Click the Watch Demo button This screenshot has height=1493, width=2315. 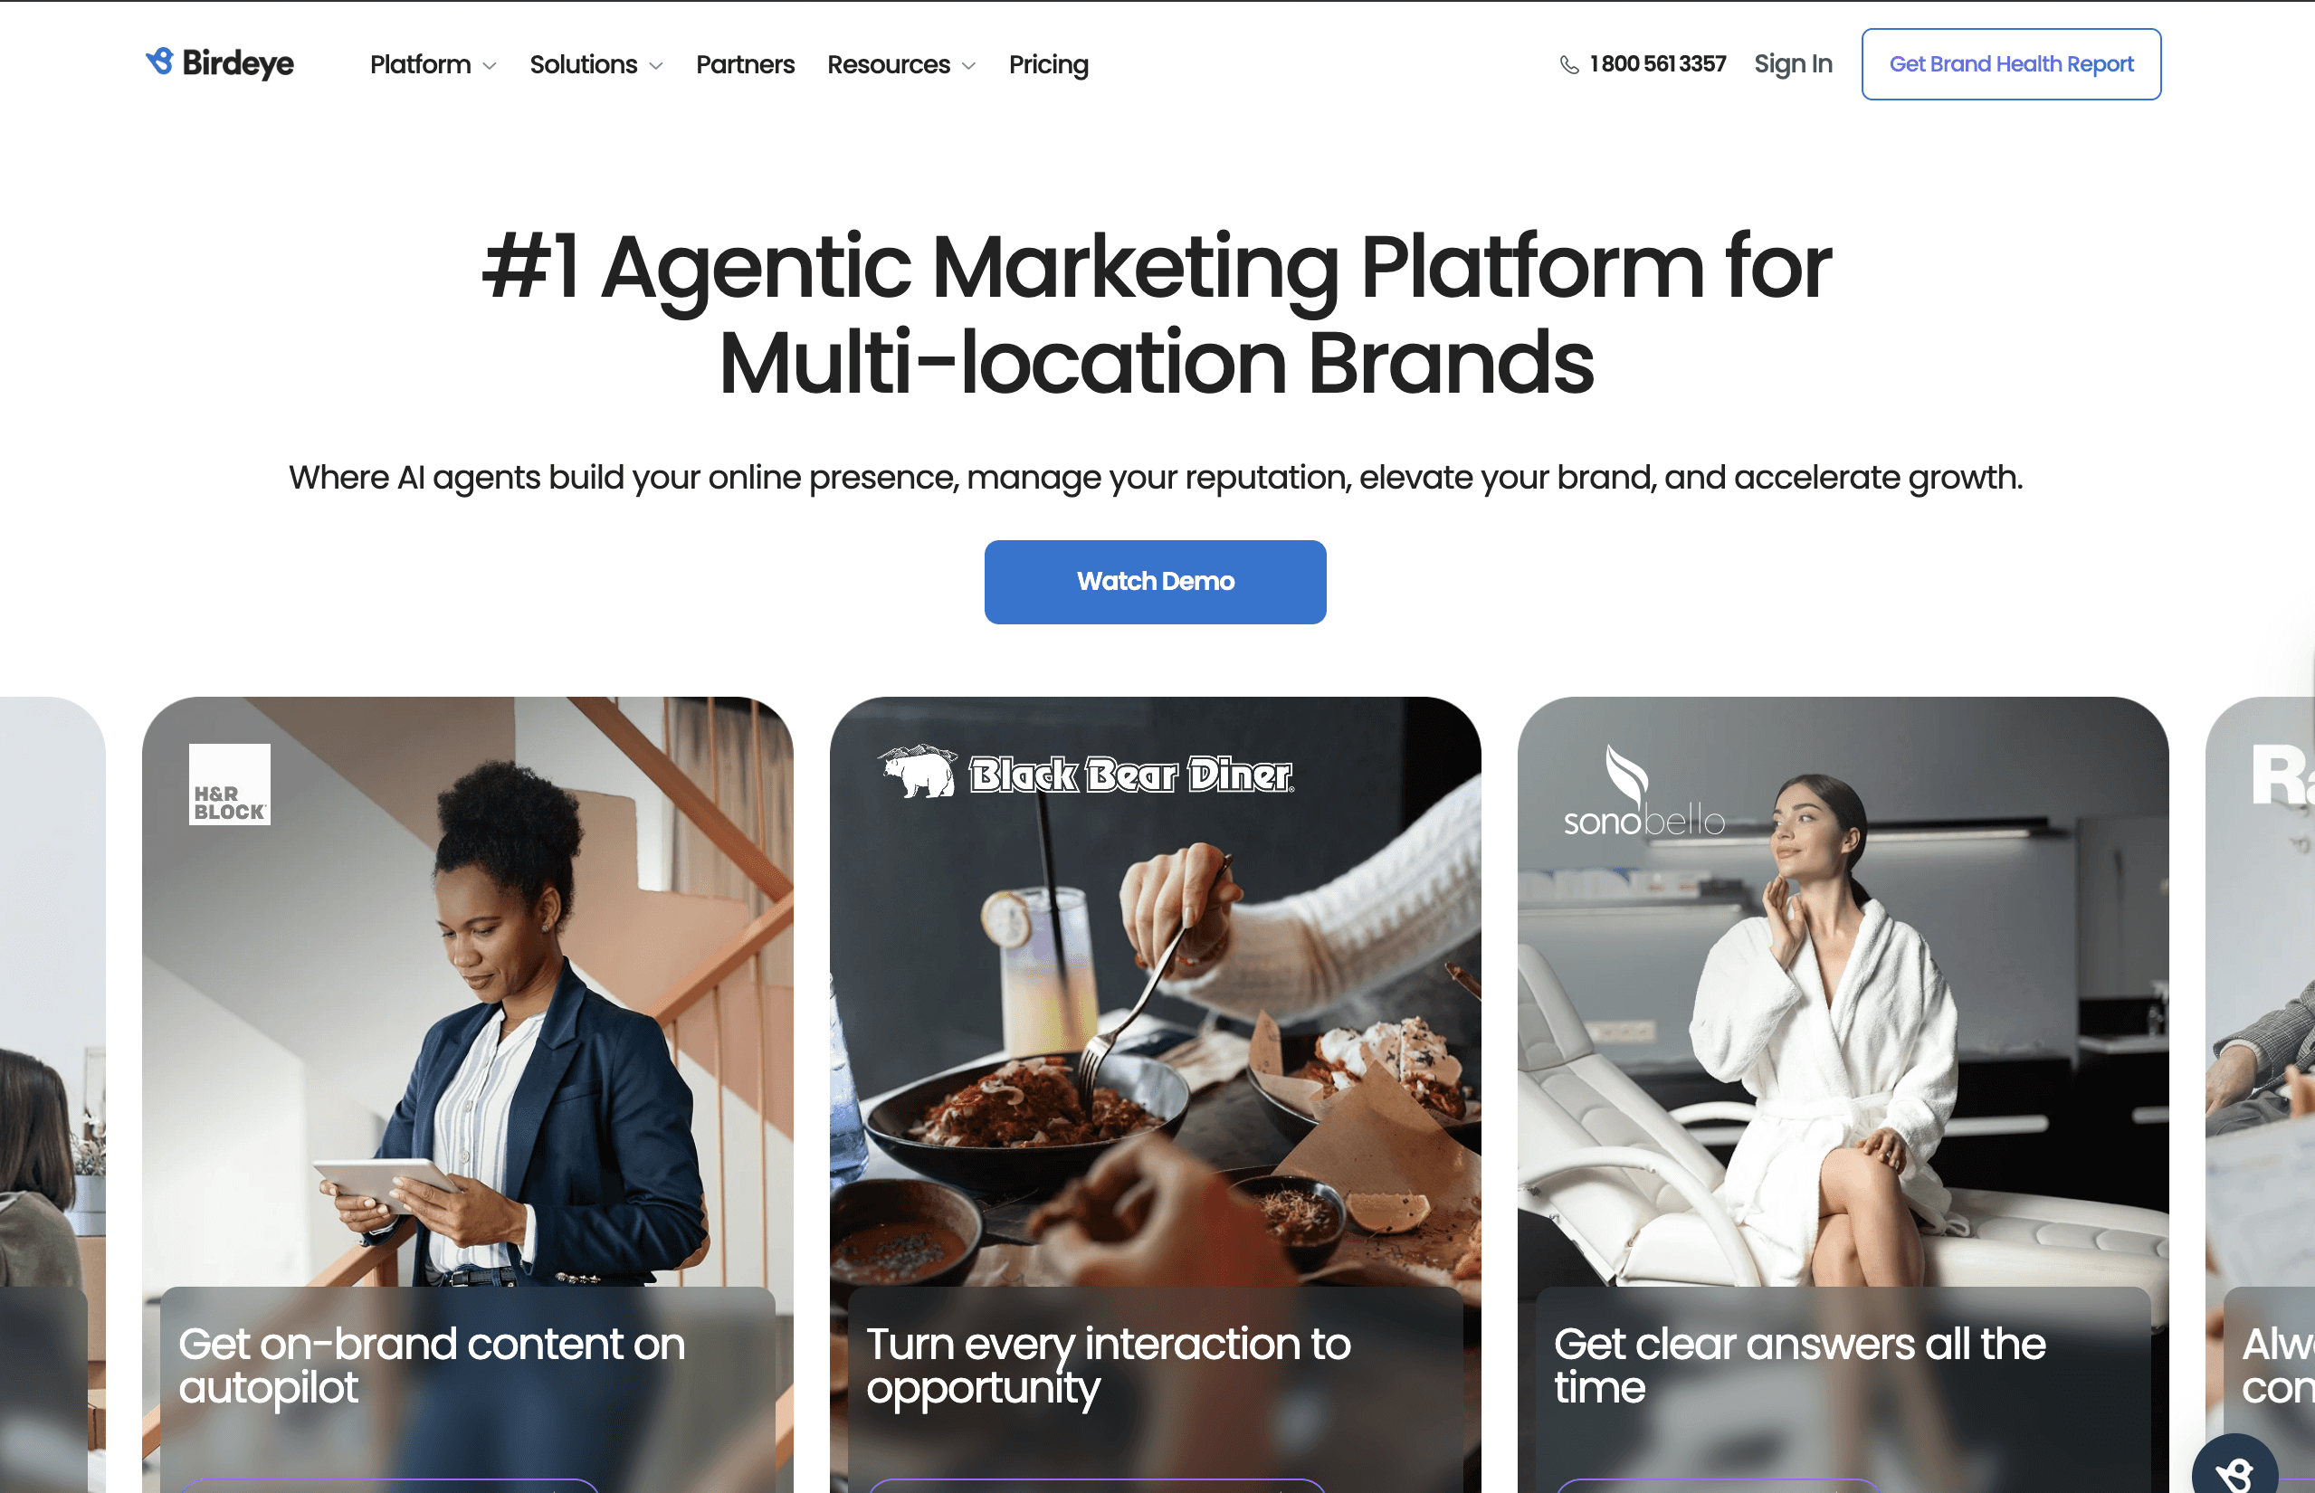click(1155, 582)
